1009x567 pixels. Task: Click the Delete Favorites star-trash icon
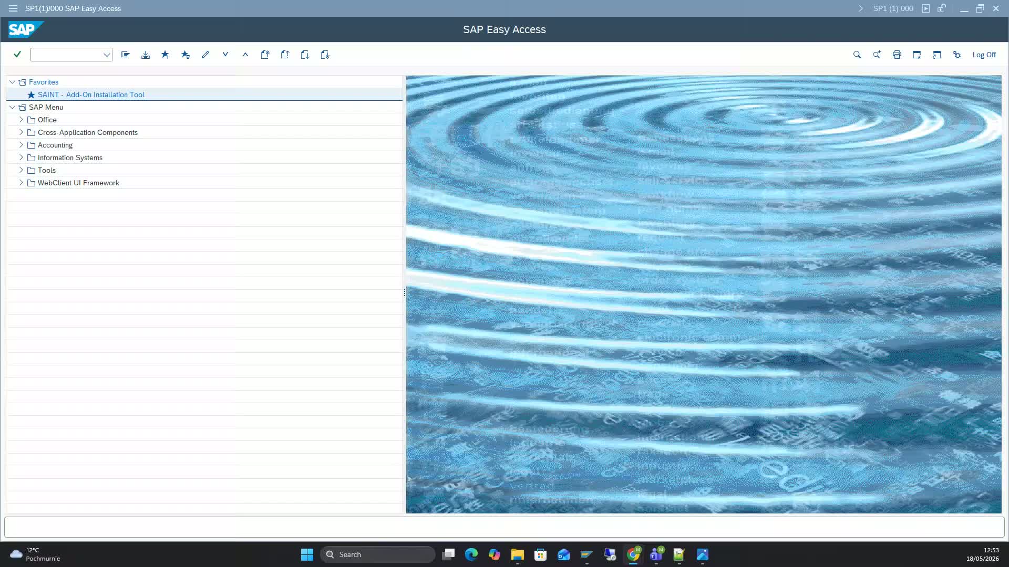click(186, 55)
